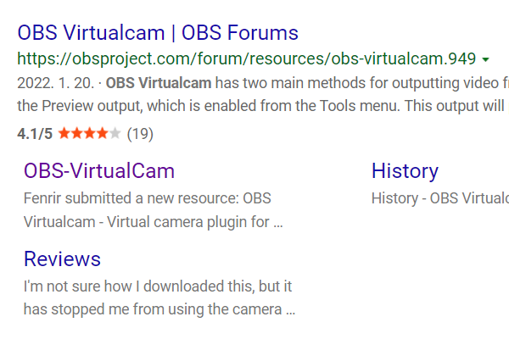
Task: Open the OBS-VirtualCam sitelink
Action: point(99,171)
